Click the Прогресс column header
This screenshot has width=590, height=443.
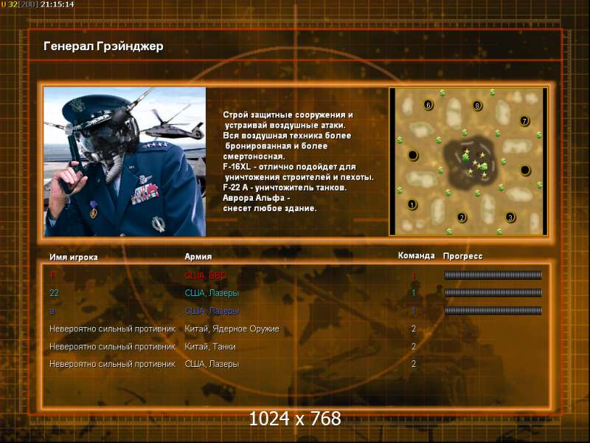tap(463, 256)
